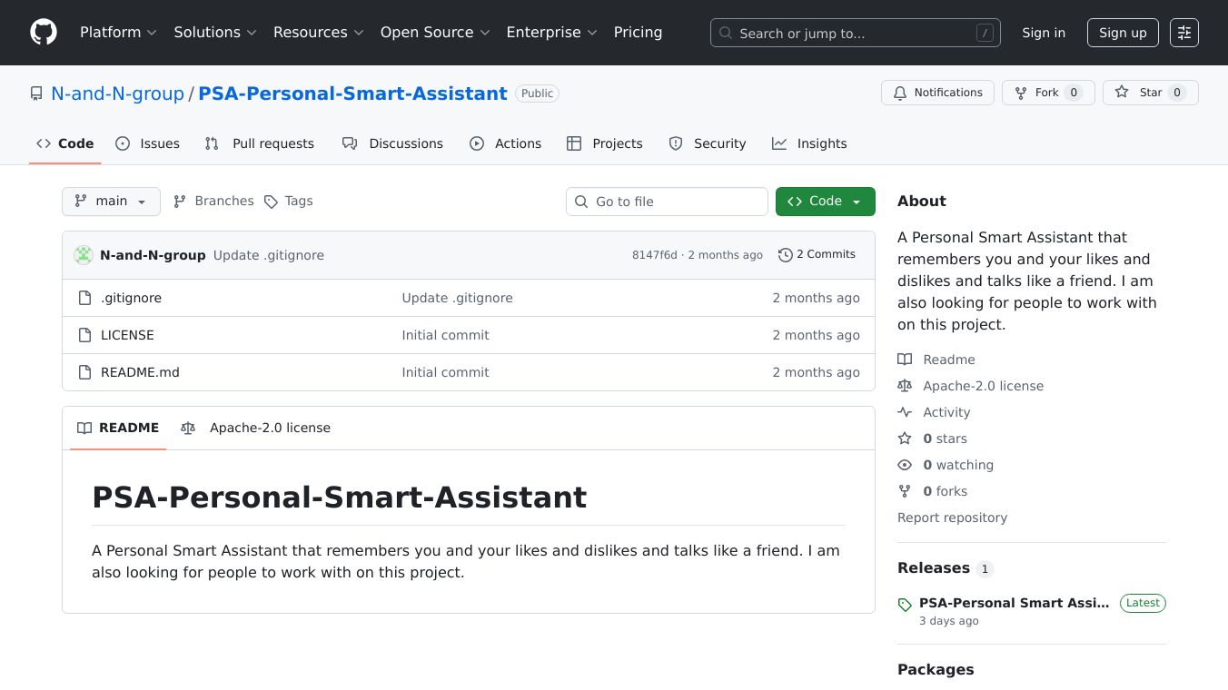This screenshot has width=1228, height=690.
Task: View repository Branches
Action: 213,202
